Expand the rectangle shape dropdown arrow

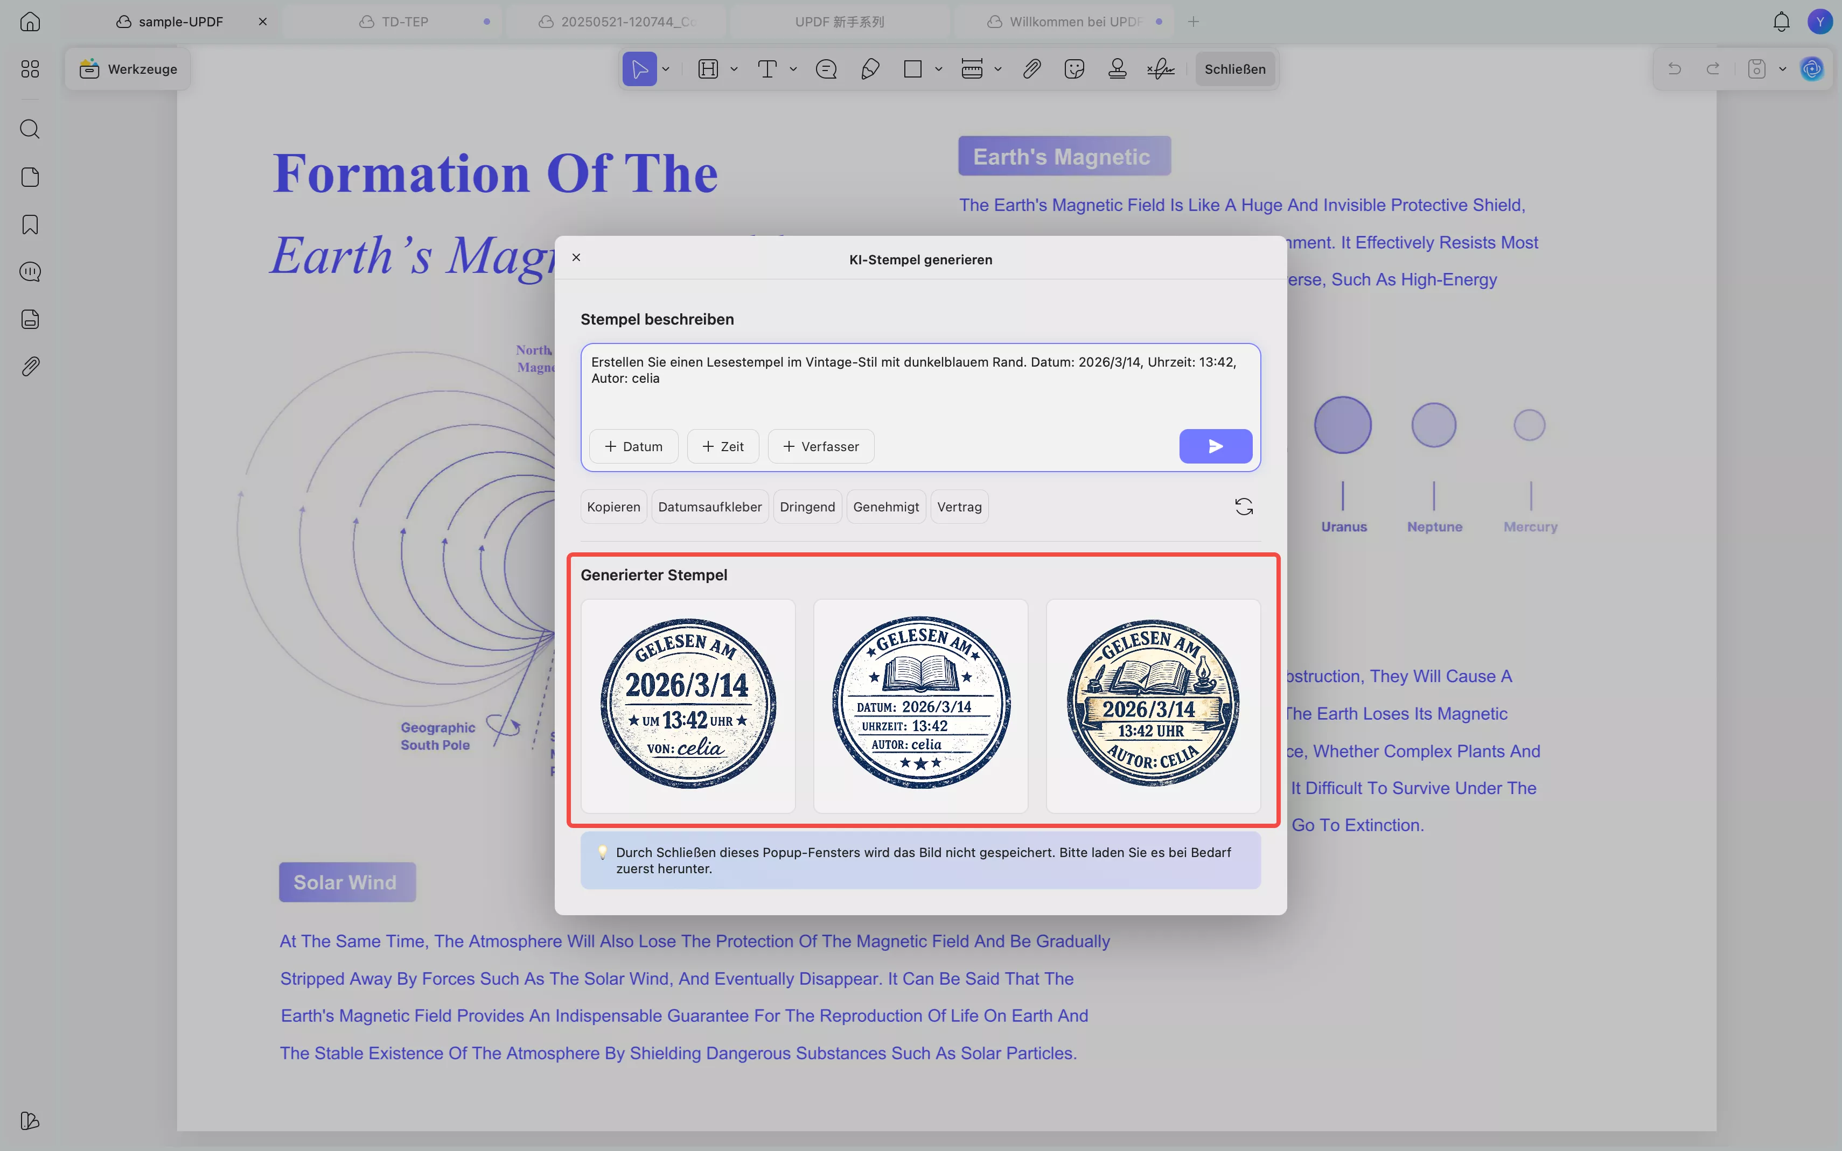click(x=938, y=69)
